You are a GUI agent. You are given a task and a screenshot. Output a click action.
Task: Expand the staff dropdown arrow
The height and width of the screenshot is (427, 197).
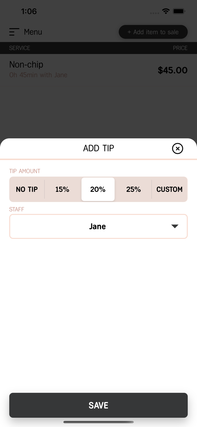tap(175, 226)
